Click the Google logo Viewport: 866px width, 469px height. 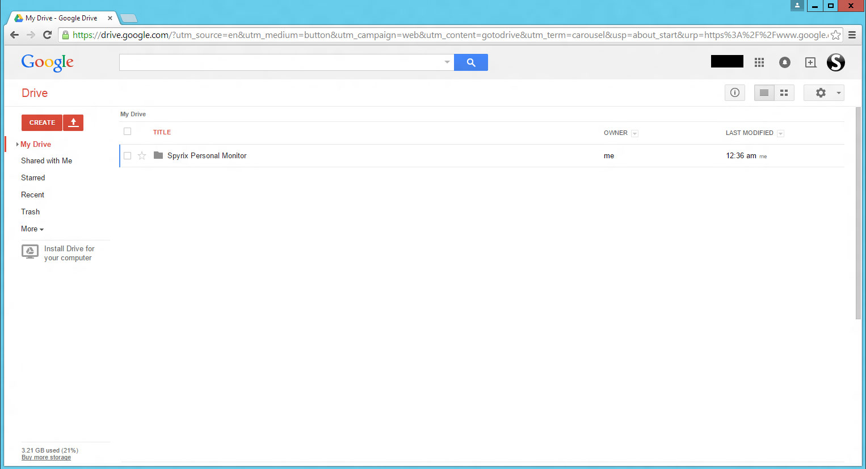click(x=47, y=62)
